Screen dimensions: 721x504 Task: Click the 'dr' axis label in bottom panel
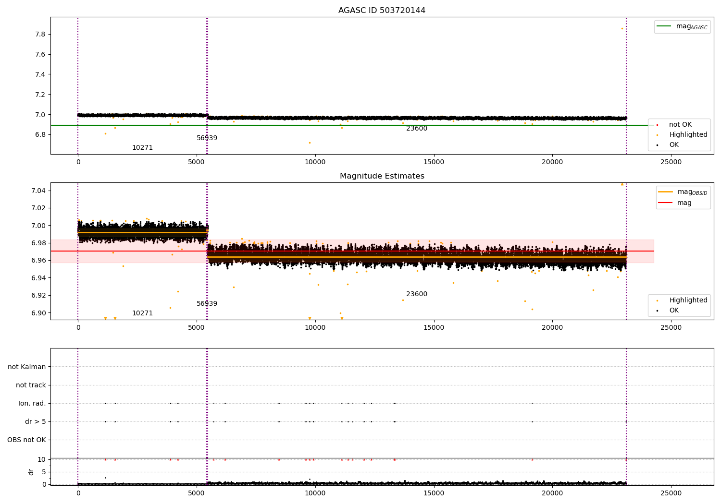click(x=31, y=472)
